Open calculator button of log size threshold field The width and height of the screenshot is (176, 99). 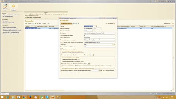[x=100, y=70]
